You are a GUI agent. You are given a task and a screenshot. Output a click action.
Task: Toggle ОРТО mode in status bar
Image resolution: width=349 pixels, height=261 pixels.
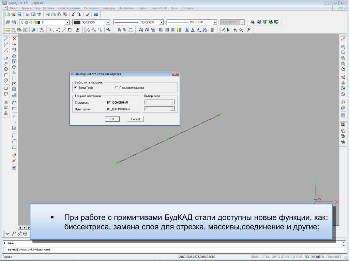pyautogui.click(x=276, y=257)
